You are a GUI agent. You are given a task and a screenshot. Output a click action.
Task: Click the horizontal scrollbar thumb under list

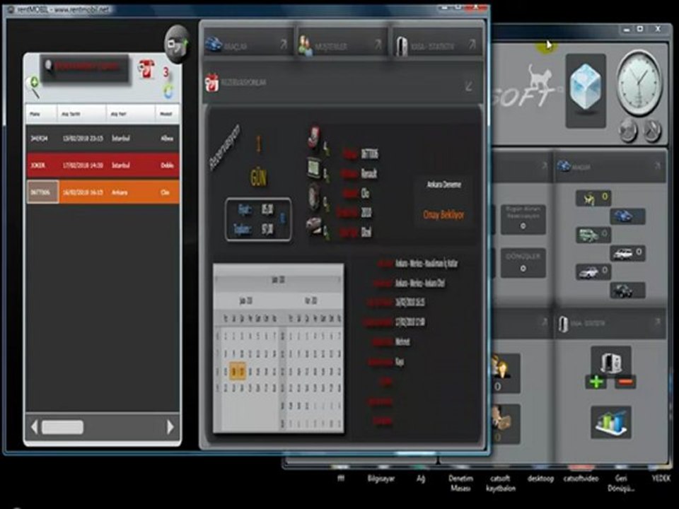click(x=62, y=427)
